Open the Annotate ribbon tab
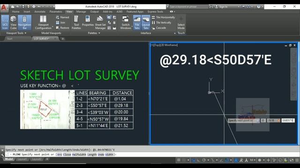 tap(40, 12)
